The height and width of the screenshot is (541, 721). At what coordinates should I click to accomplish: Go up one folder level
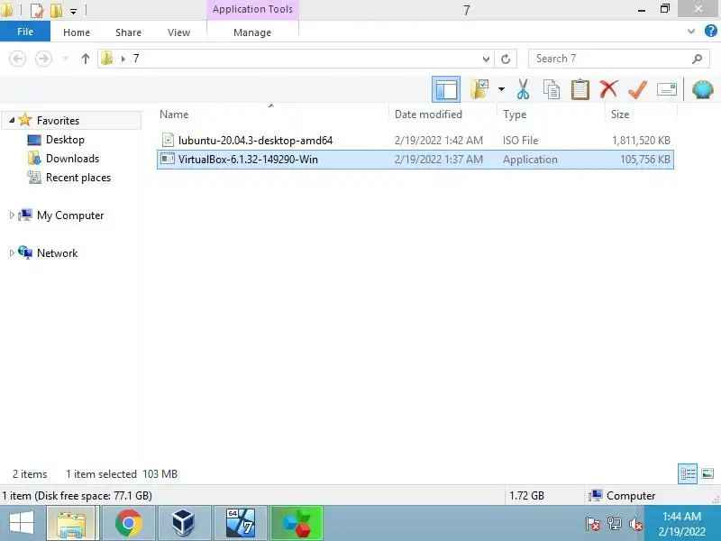[x=85, y=59]
